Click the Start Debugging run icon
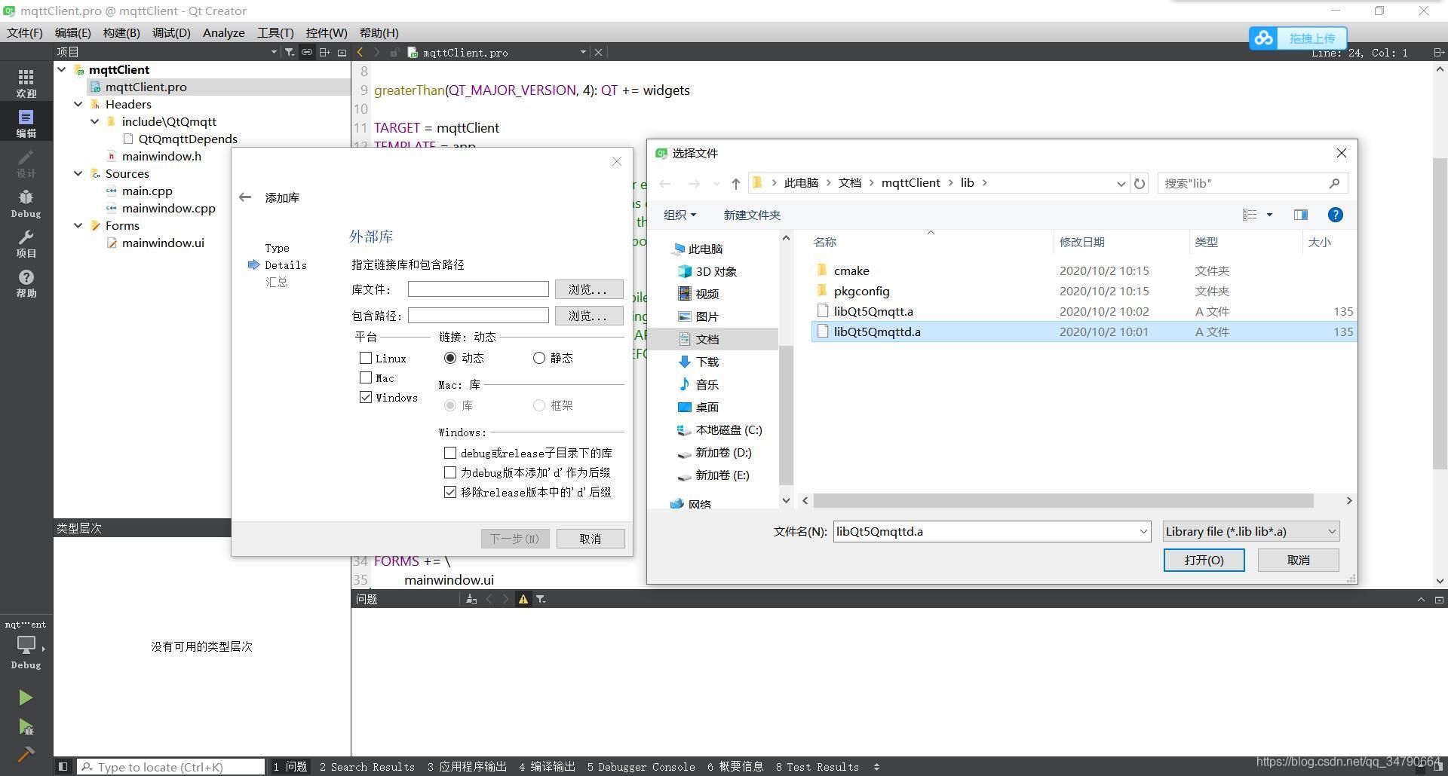Image resolution: width=1448 pixels, height=776 pixels. click(26, 727)
